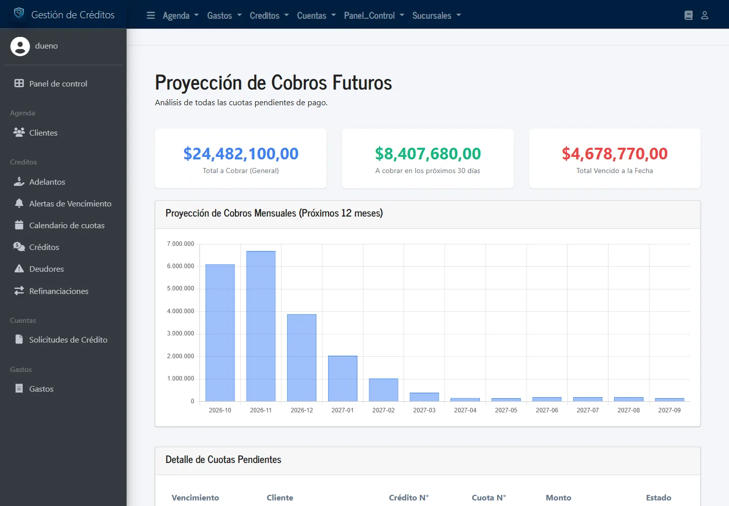
Task: Click the $24,482,100,00 total amount
Action: click(241, 153)
